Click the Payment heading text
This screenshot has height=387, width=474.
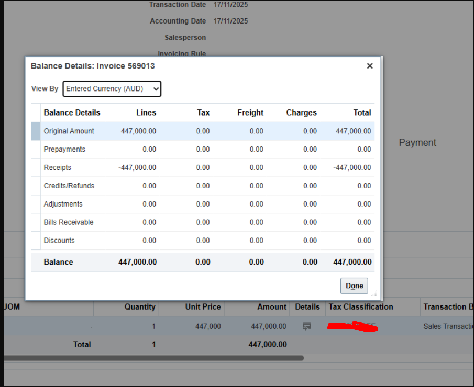click(417, 142)
